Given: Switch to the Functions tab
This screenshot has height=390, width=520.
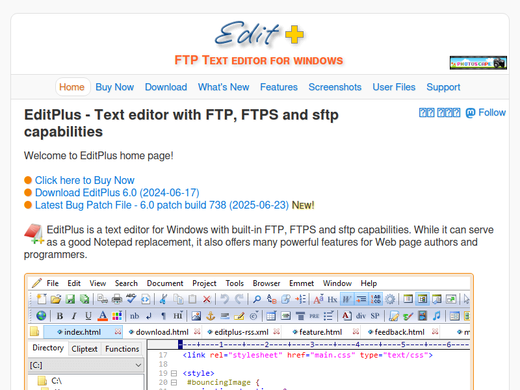Looking at the screenshot, I should pyautogui.click(x=122, y=349).
